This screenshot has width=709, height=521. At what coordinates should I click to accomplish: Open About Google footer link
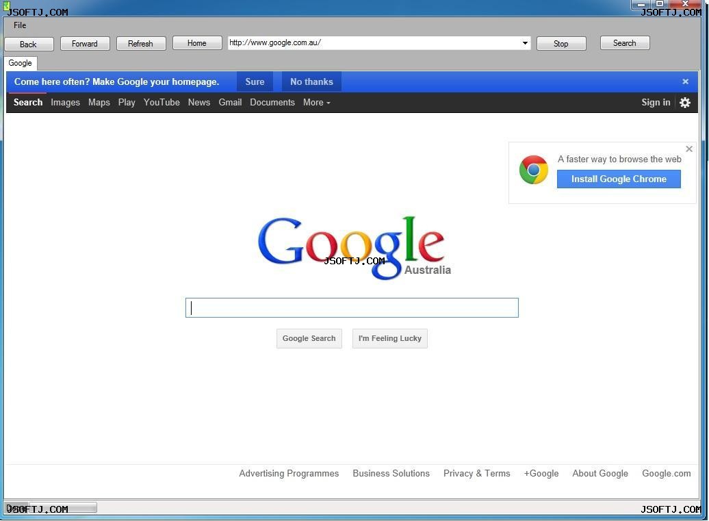coord(600,474)
